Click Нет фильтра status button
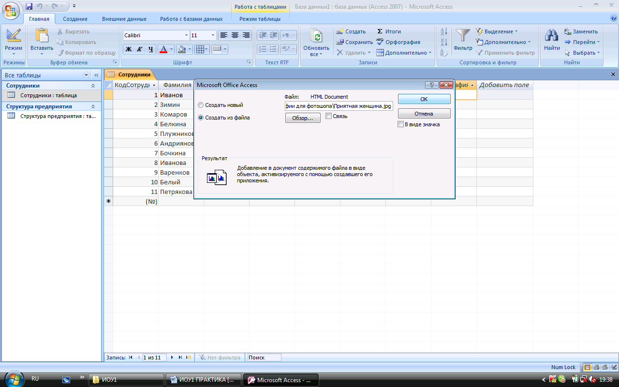The width and height of the screenshot is (619, 387). point(220,357)
